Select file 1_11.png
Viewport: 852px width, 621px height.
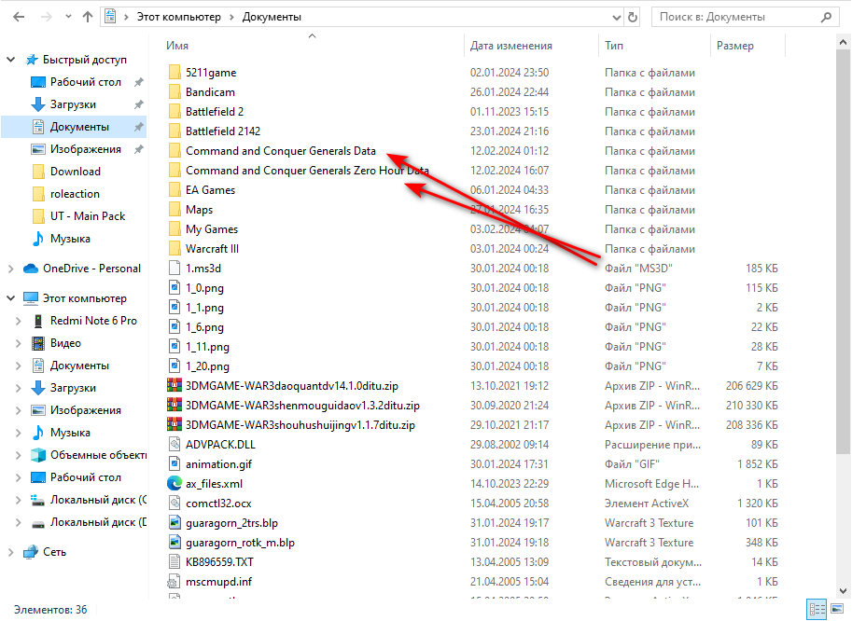tap(207, 347)
